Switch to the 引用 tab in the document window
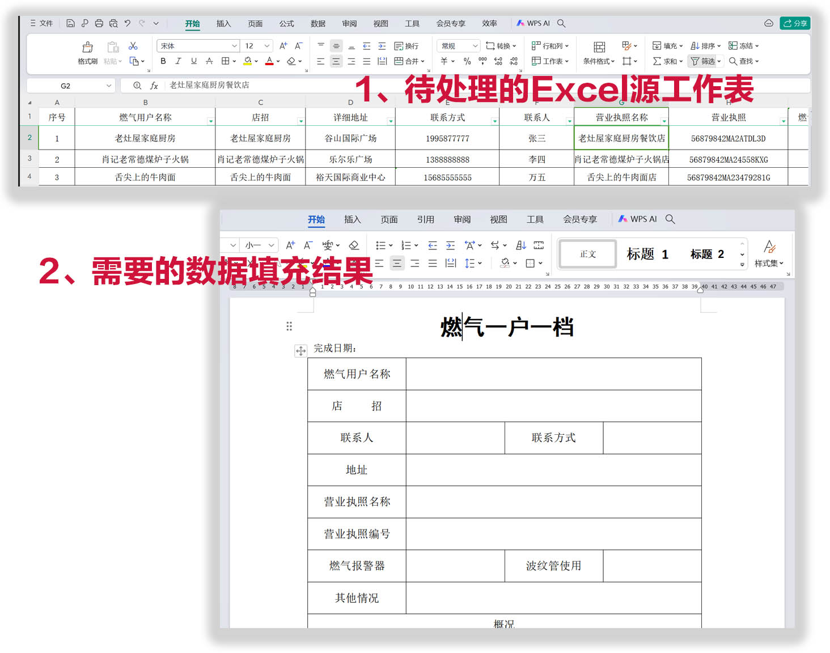 click(x=425, y=219)
